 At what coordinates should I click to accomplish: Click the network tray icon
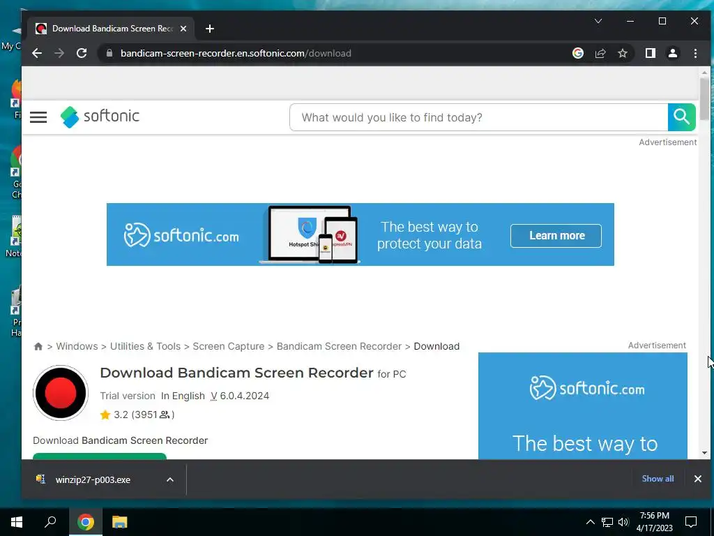pos(607,522)
